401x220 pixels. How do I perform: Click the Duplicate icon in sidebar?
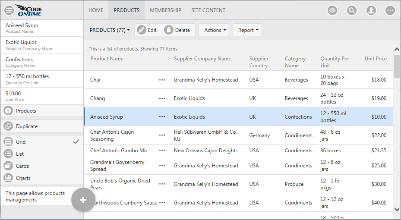pos(8,126)
